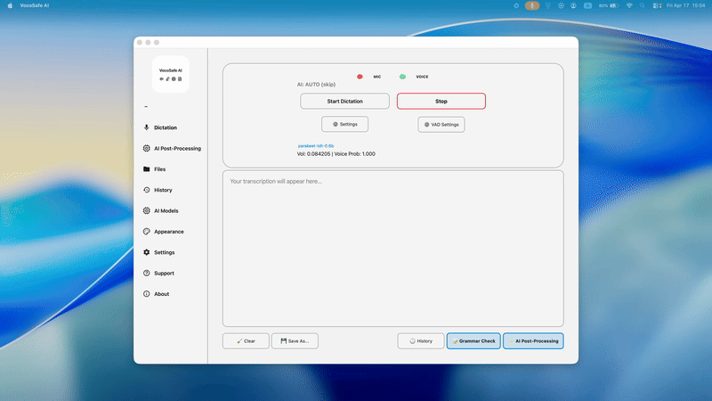The image size is (712, 401).
Task: Click the battery status in menu bar
Action: point(609,5)
